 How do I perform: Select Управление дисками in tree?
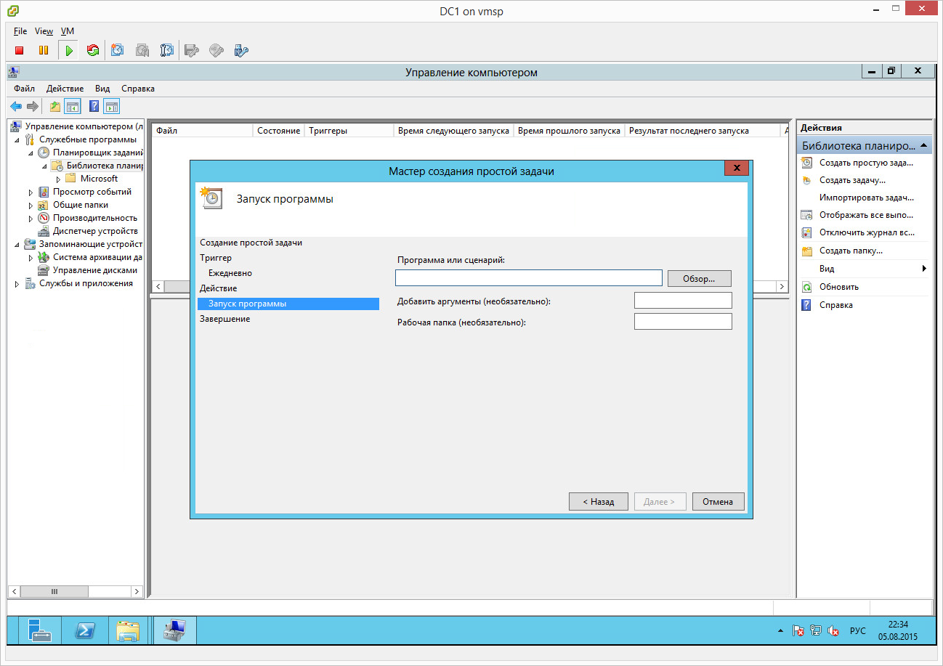click(x=95, y=270)
